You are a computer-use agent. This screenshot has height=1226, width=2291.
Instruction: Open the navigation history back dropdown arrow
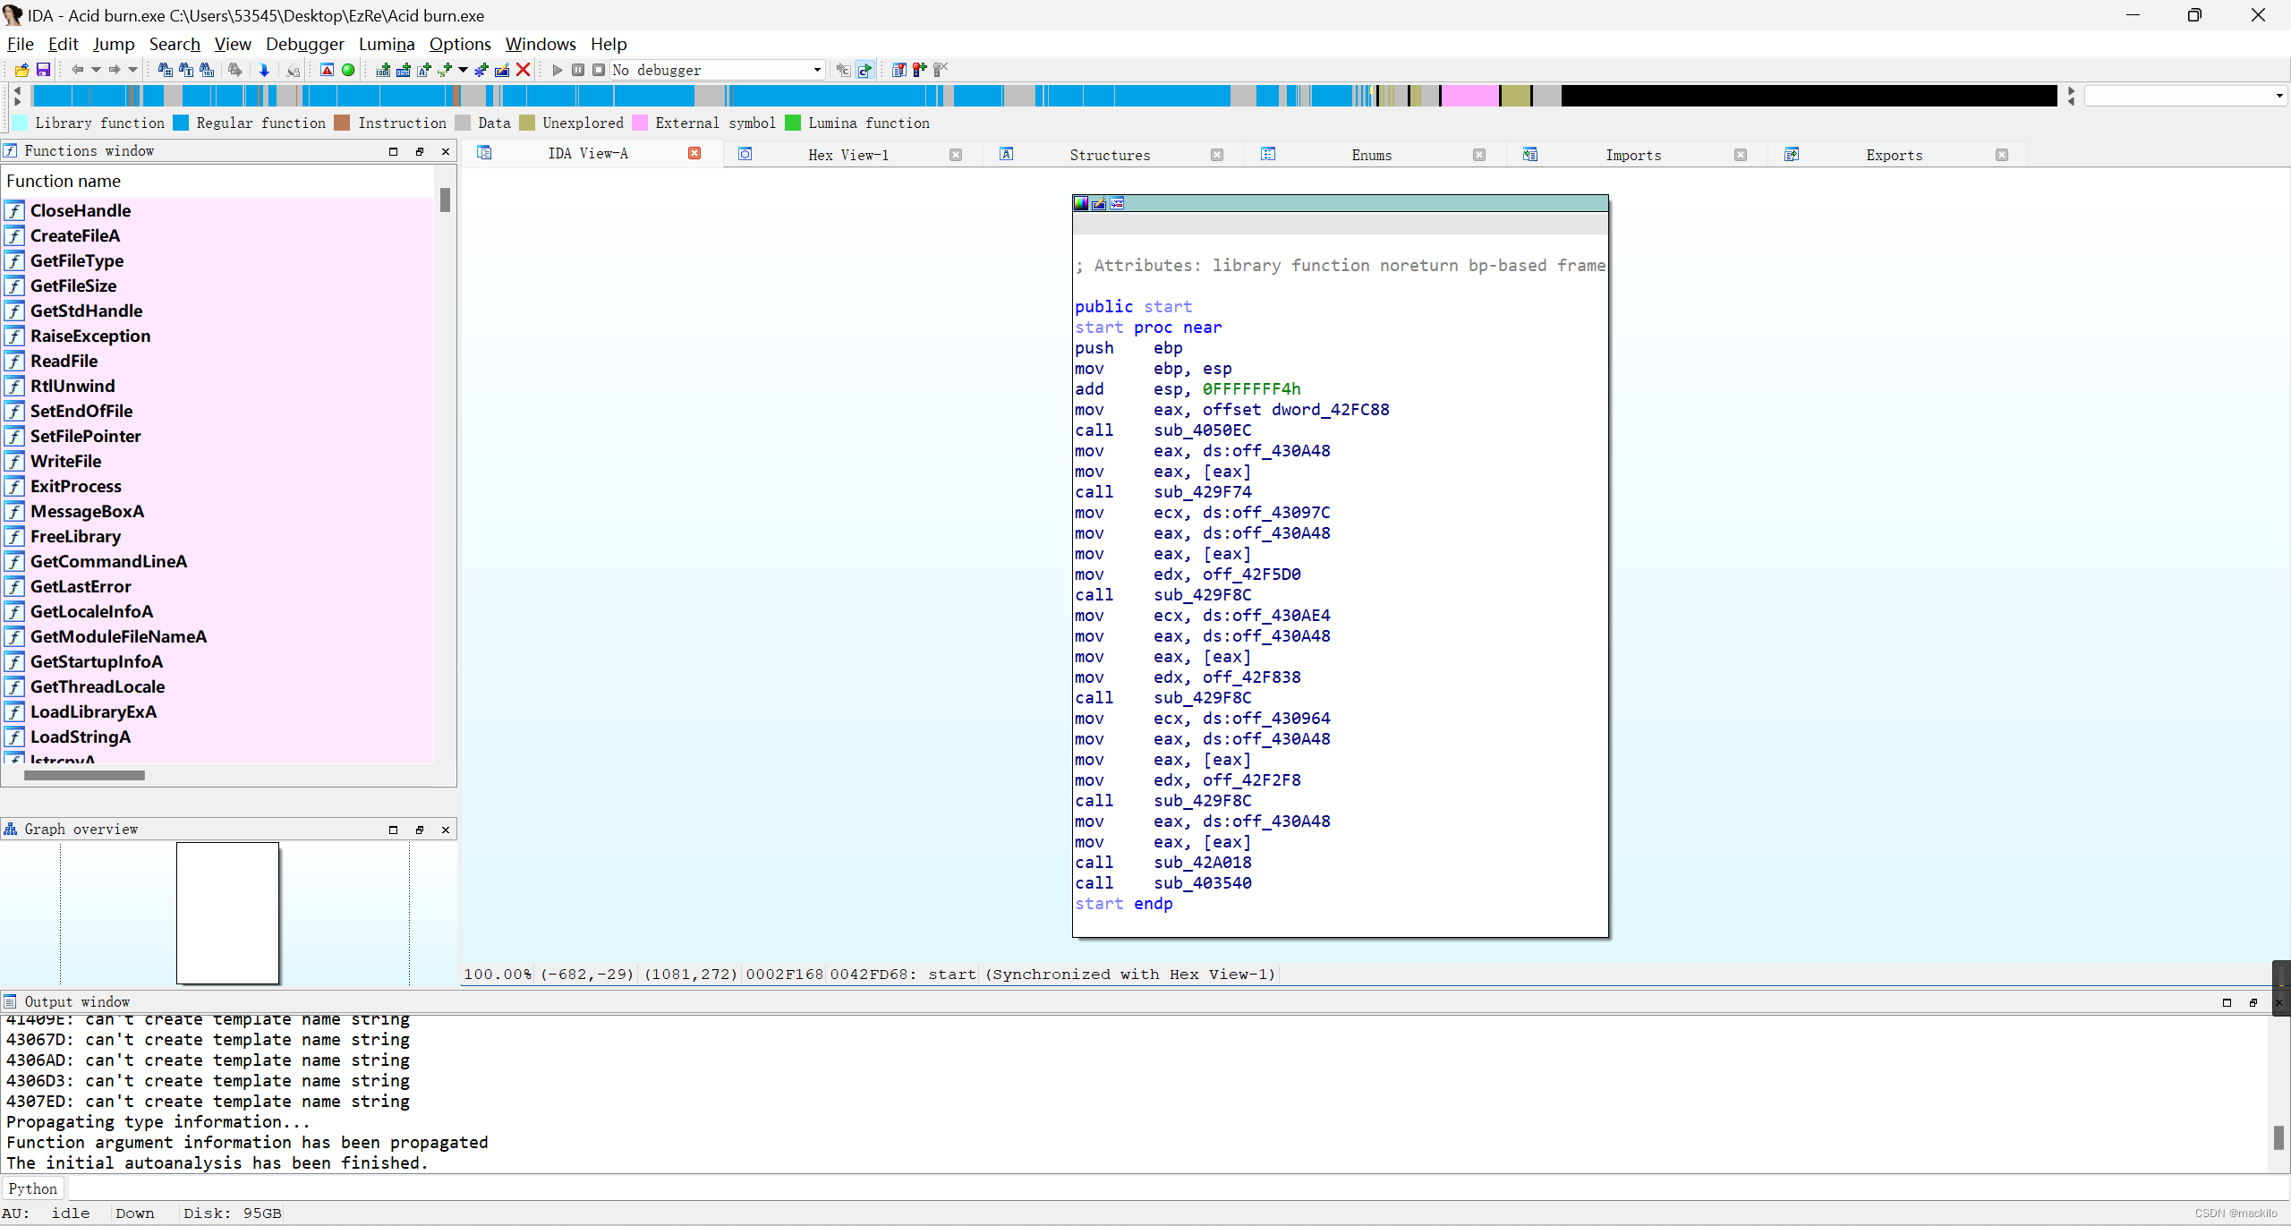(97, 70)
